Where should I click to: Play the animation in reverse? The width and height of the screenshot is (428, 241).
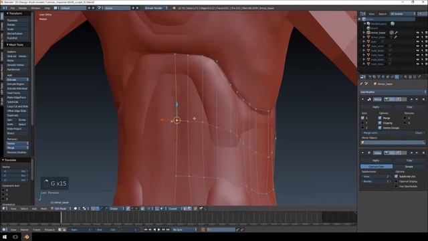(x=154, y=230)
